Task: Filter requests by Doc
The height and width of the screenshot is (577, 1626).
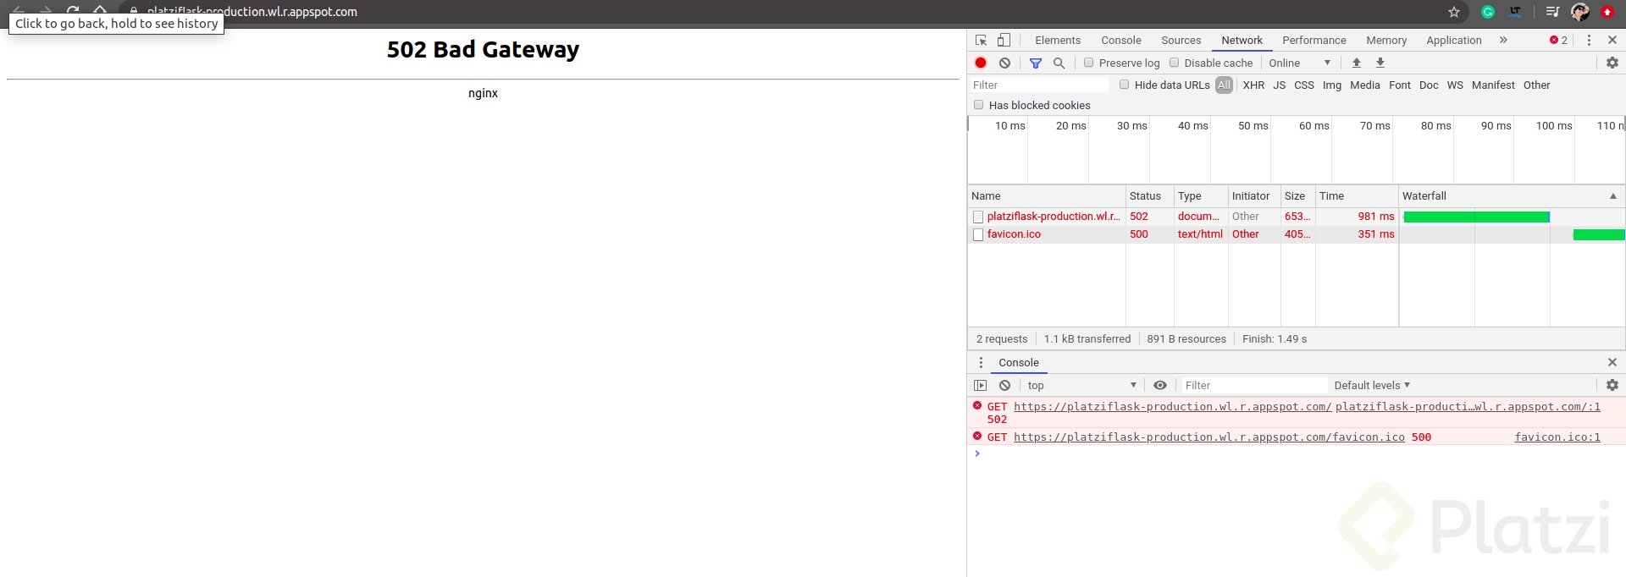Action: [1429, 85]
